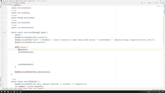The image size is (165, 93).
Task: Open Notifications sidebar panel on right edge
Action: (164, 11)
